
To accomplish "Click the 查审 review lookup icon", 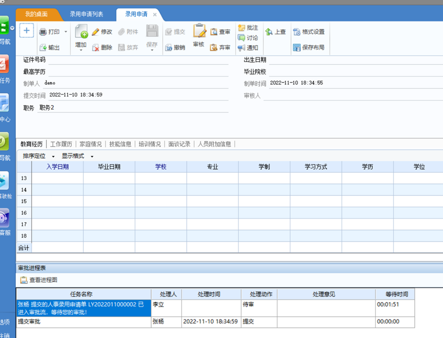I will [x=214, y=32].
